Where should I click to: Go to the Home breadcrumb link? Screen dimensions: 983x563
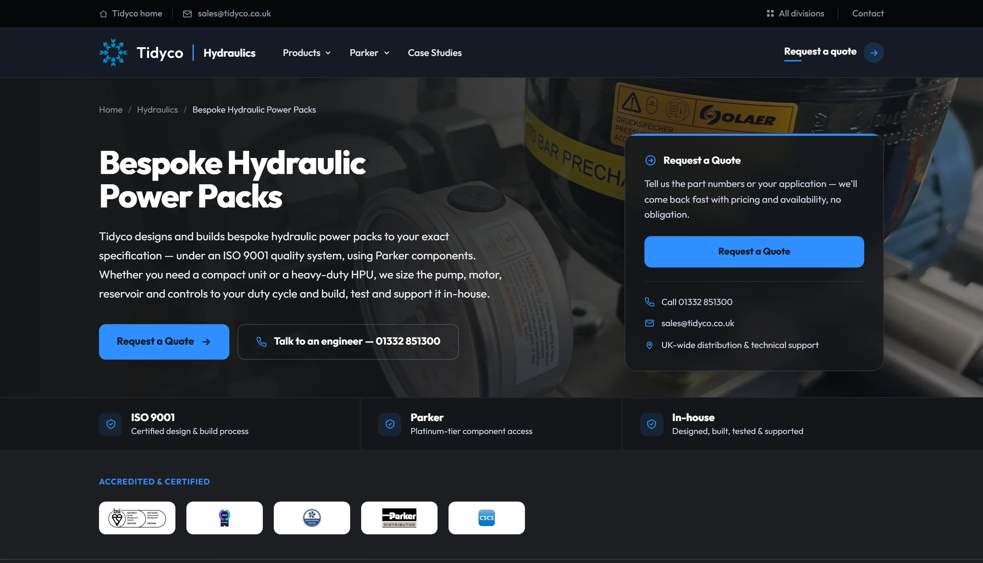111,110
